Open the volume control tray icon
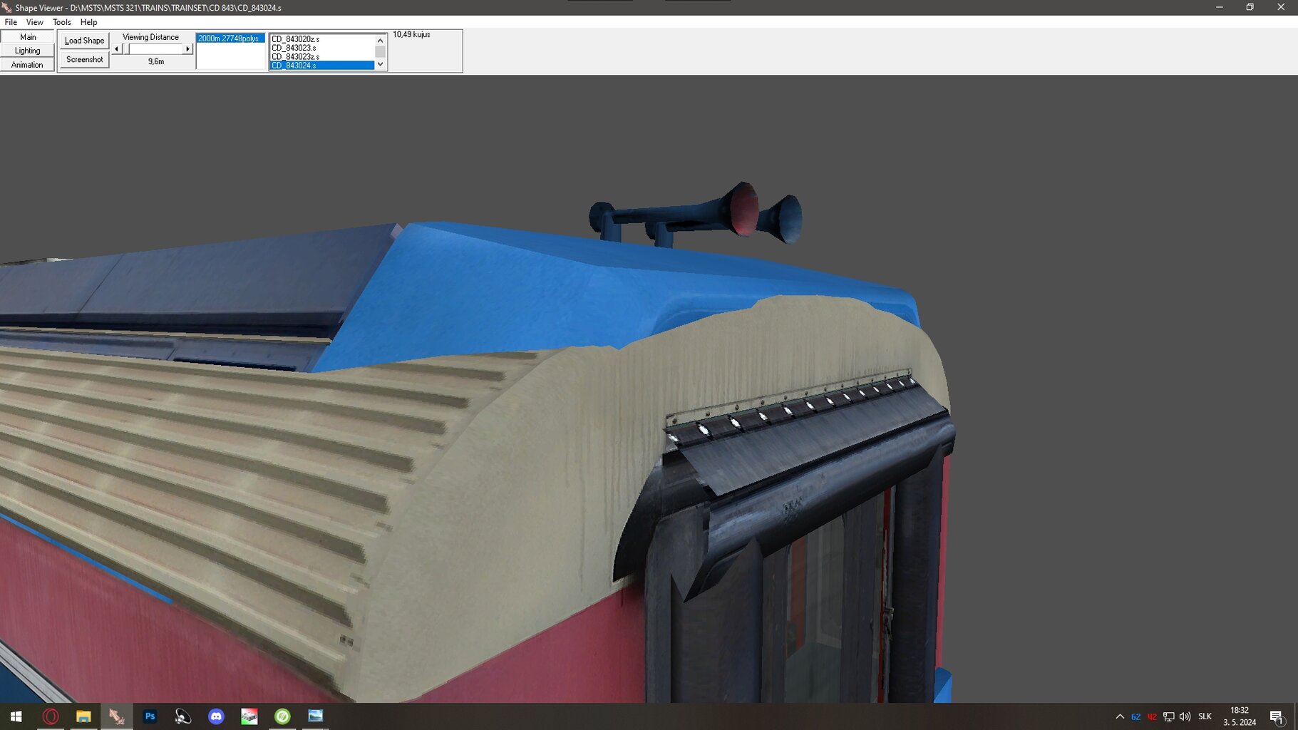Screen dimensions: 1298x730 [x=1185, y=716]
